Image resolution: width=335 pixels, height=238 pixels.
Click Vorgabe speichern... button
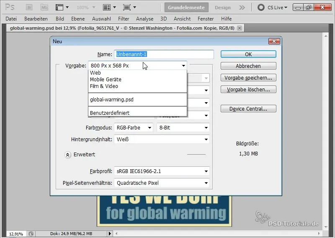(248, 78)
